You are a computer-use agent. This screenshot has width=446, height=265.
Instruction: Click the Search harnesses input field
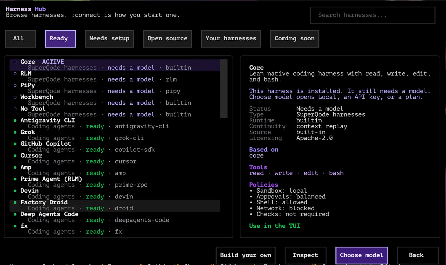[372, 15]
